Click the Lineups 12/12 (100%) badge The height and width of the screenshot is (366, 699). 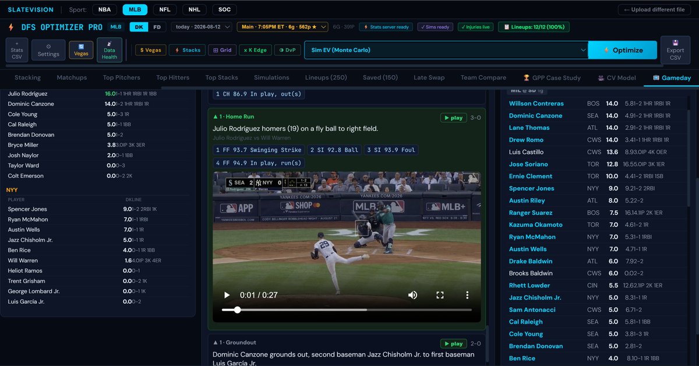click(x=533, y=27)
